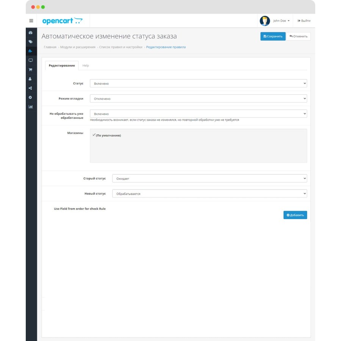The image size is (341, 341).
Task: Open the John Doe user dropdown
Action: pos(281,21)
